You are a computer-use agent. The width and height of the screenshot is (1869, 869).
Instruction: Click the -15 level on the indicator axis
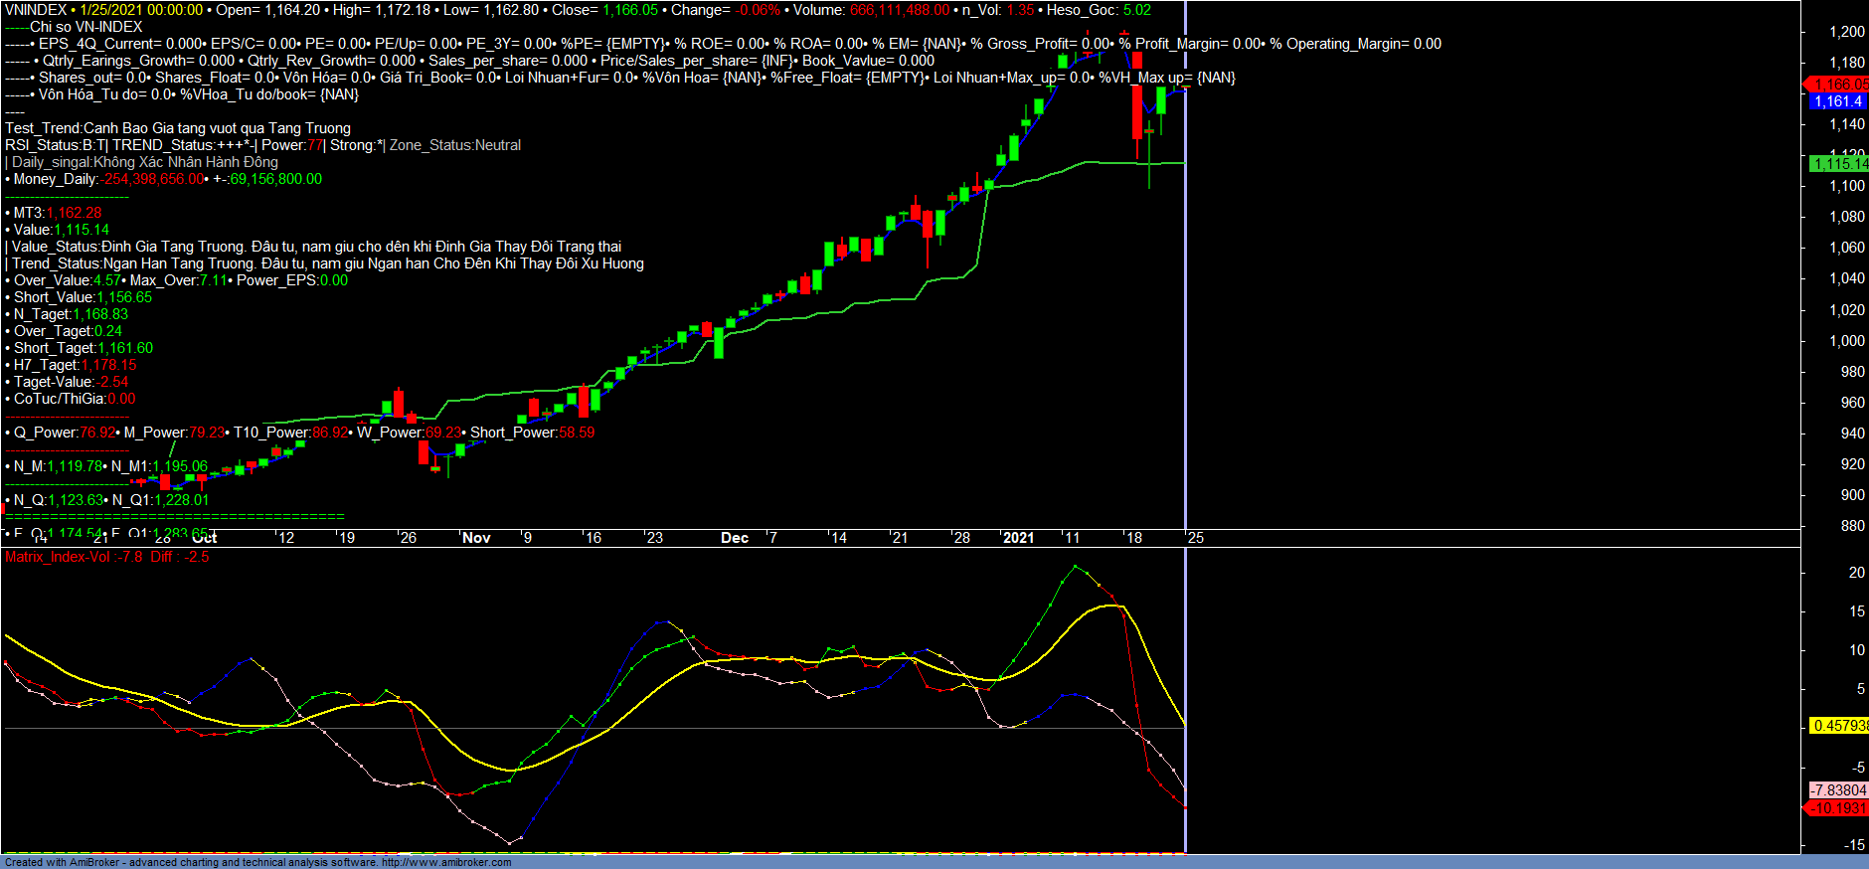[1854, 845]
